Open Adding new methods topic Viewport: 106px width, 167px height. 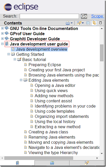pos(54,96)
